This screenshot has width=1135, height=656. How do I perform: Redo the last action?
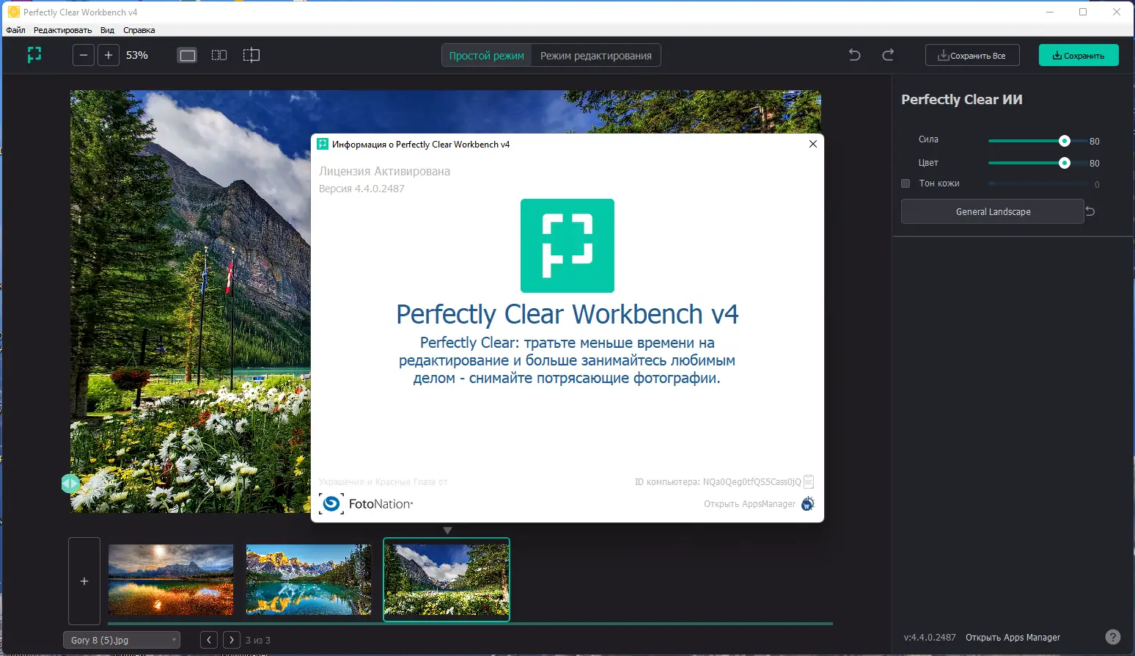pyautogui.click(x=888, y=55)
